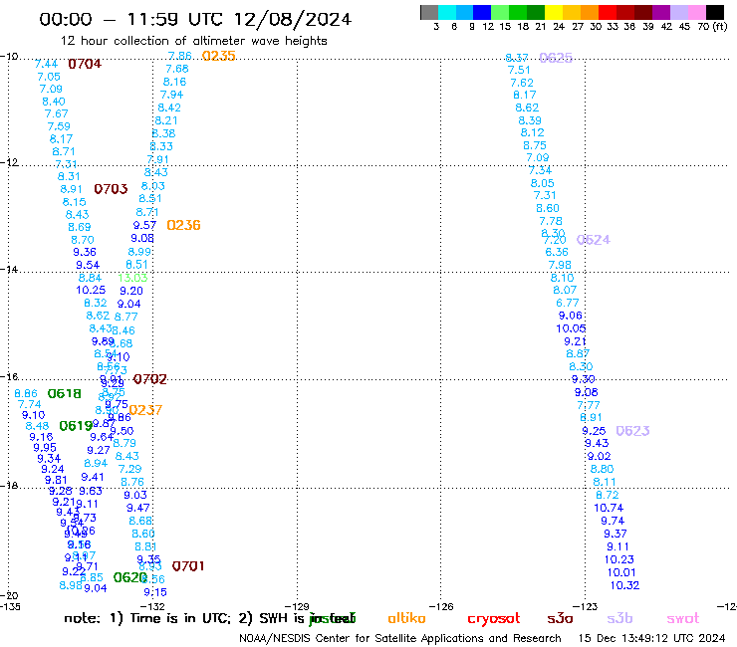Click the wave height value 7.74
Screen dimensions: 737x647
tap(29, 404)
